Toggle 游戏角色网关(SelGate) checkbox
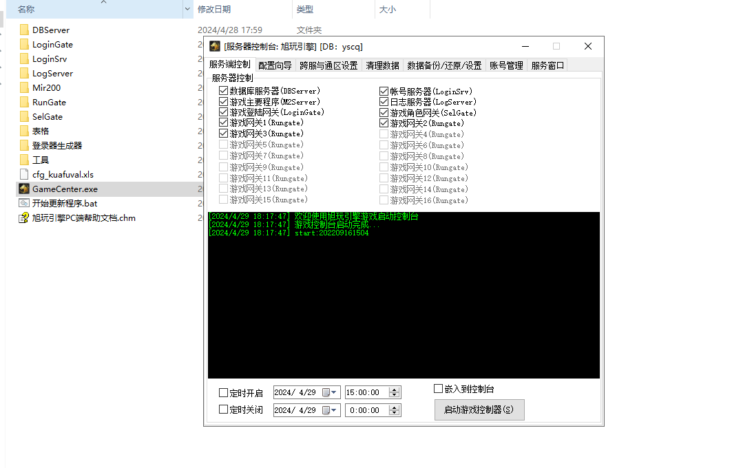 (x=384, y=113)
